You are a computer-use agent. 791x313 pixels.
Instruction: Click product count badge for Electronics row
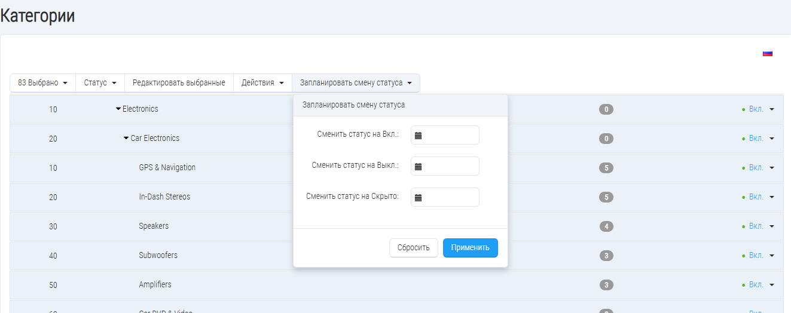[606, 109]
